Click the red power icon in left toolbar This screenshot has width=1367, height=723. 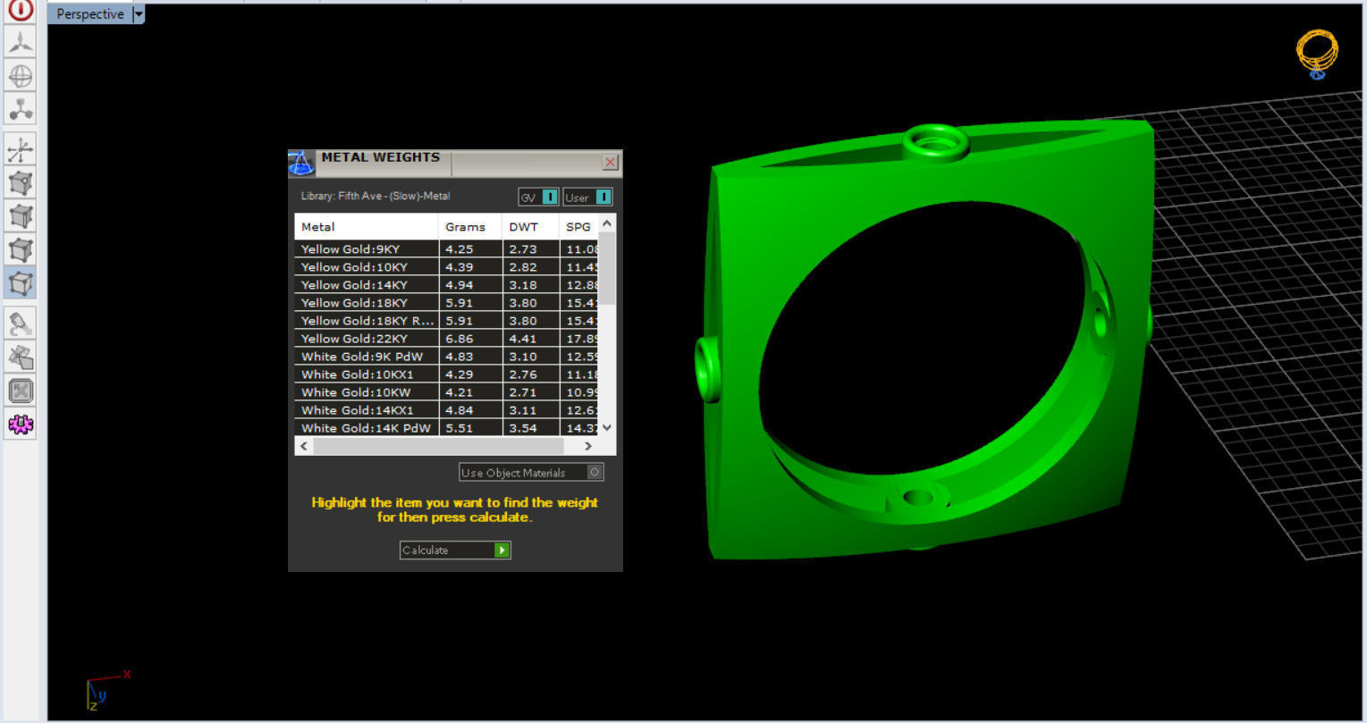click(20, 11)
